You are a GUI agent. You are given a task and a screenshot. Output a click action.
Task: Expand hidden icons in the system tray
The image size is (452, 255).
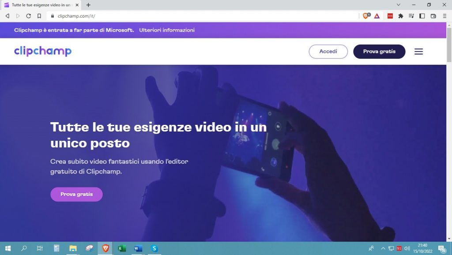tap(382, 249)
